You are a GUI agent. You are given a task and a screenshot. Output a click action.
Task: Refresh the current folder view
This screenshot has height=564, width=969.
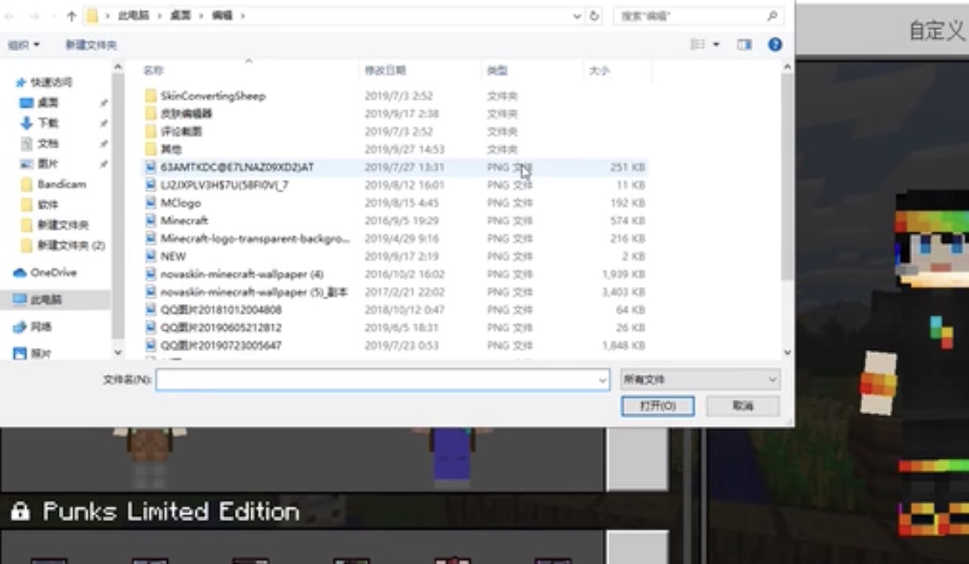(595, 16)
